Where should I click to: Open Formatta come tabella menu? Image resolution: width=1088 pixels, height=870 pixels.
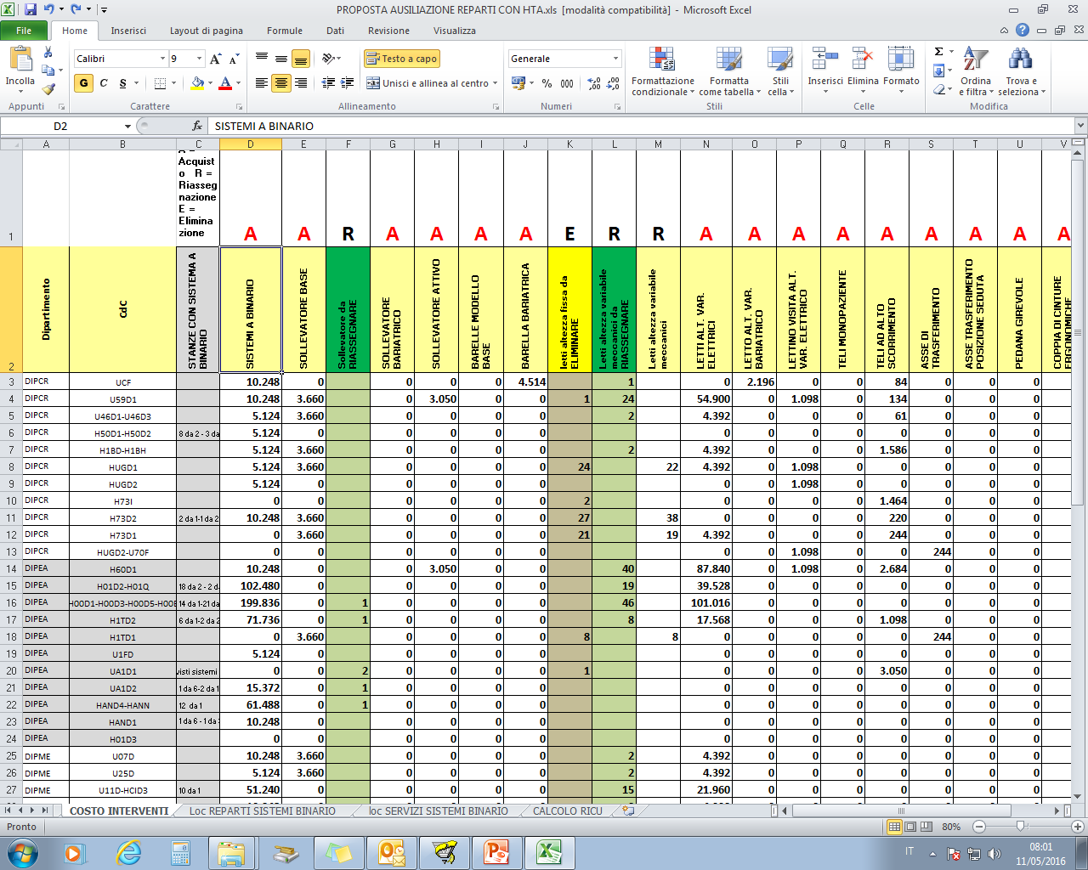coord(729,72)
